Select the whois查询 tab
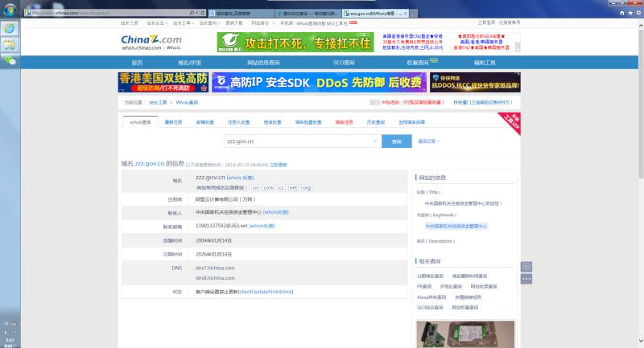Viewport: 644px width, 348px height. [x=140, y=122]
